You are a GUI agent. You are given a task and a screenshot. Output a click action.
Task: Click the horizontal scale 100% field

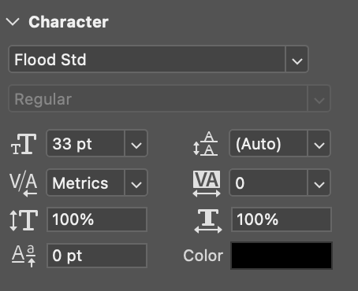click(282, 219)
